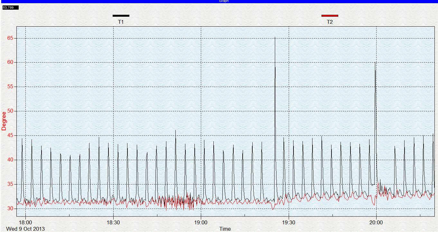Click the 65 degree y-axis tick label
This screenshot has height=232, width=438.
11,38
